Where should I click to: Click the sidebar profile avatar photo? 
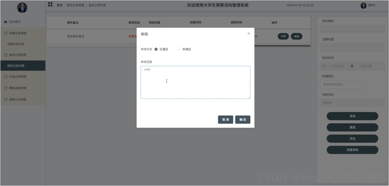click(x=22, y=8)
